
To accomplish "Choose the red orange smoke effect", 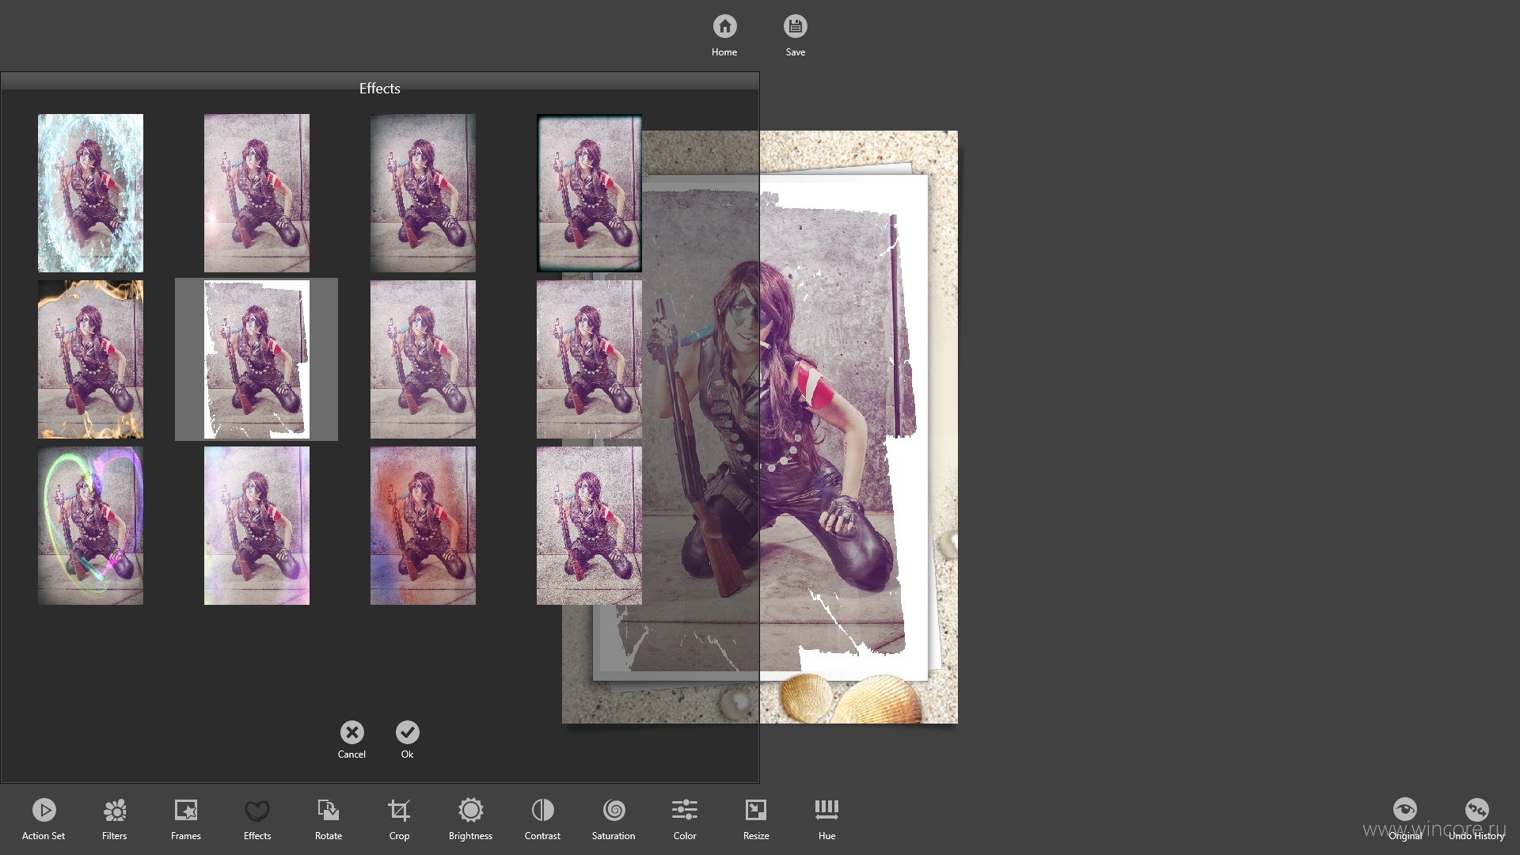I will (424, 526).
